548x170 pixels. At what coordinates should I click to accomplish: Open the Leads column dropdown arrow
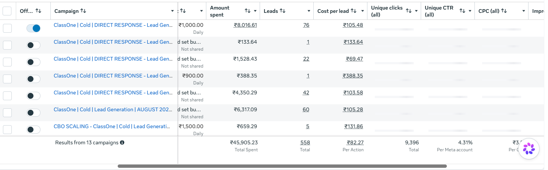click(309, 11)
